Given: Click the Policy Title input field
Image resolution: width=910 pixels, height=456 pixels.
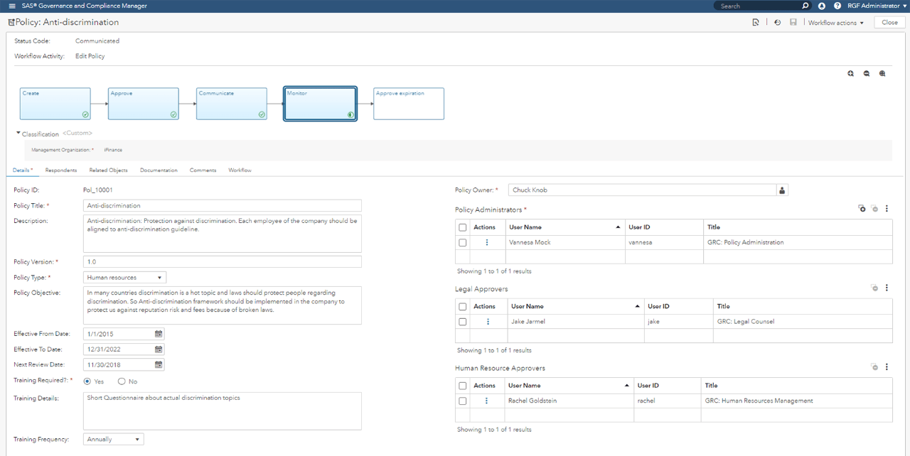Looking at the screenshot, I should pos(222,205).
